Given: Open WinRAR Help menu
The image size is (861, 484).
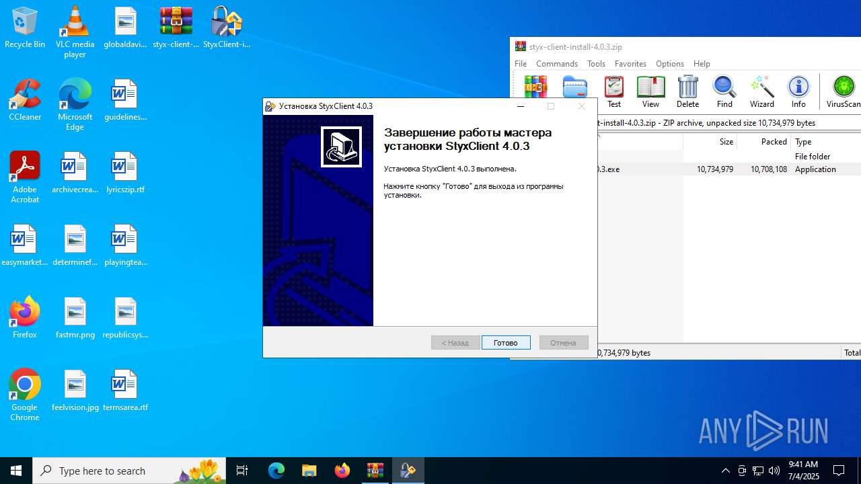Looking at the screenshot, I should pos(702,64).
